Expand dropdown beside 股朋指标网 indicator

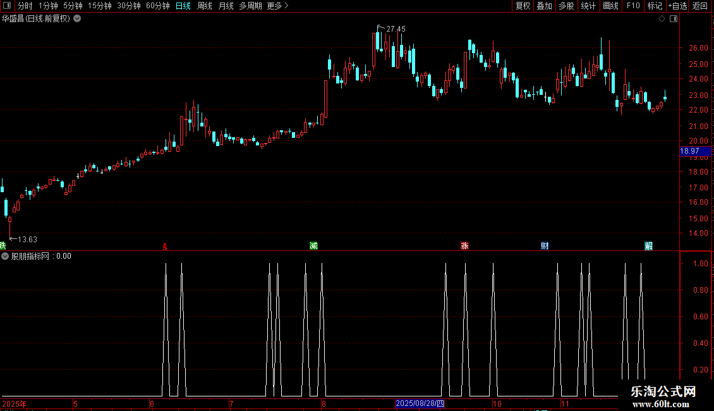coord(5,256)
